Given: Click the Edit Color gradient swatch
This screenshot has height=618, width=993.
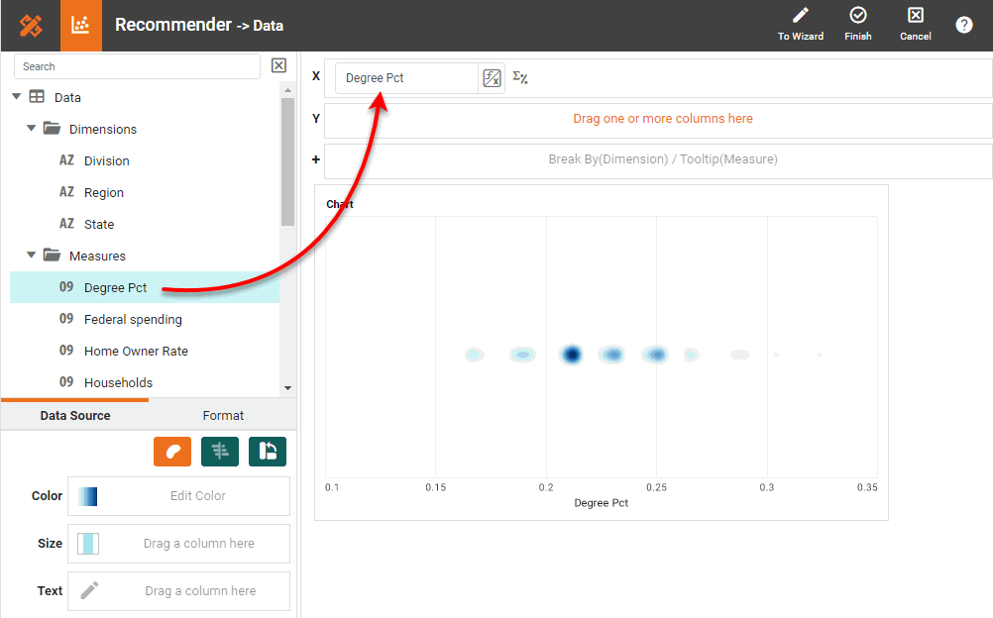Looking at the screenshot, I should coord(88,496).
